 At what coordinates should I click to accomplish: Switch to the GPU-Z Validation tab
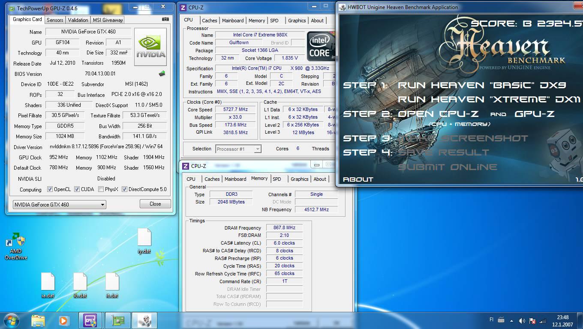click(x=78, y=20)
